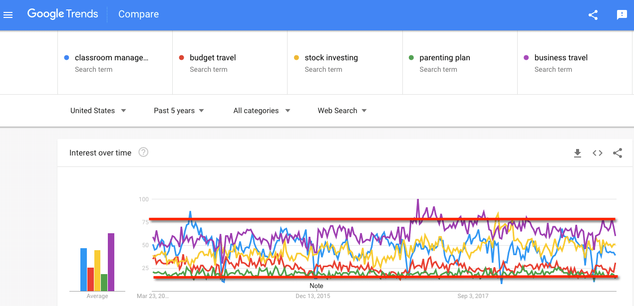
Task: Select the classroom management search term
Action: tap(111, 58)
